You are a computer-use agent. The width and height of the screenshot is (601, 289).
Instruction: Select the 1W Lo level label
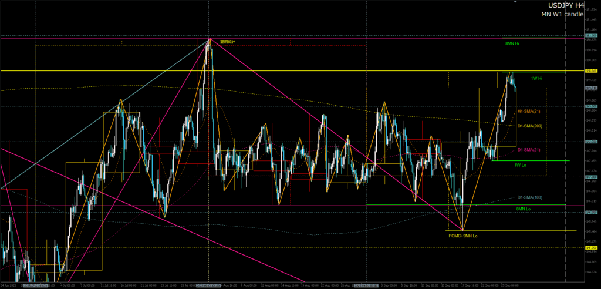coord(521,165)
